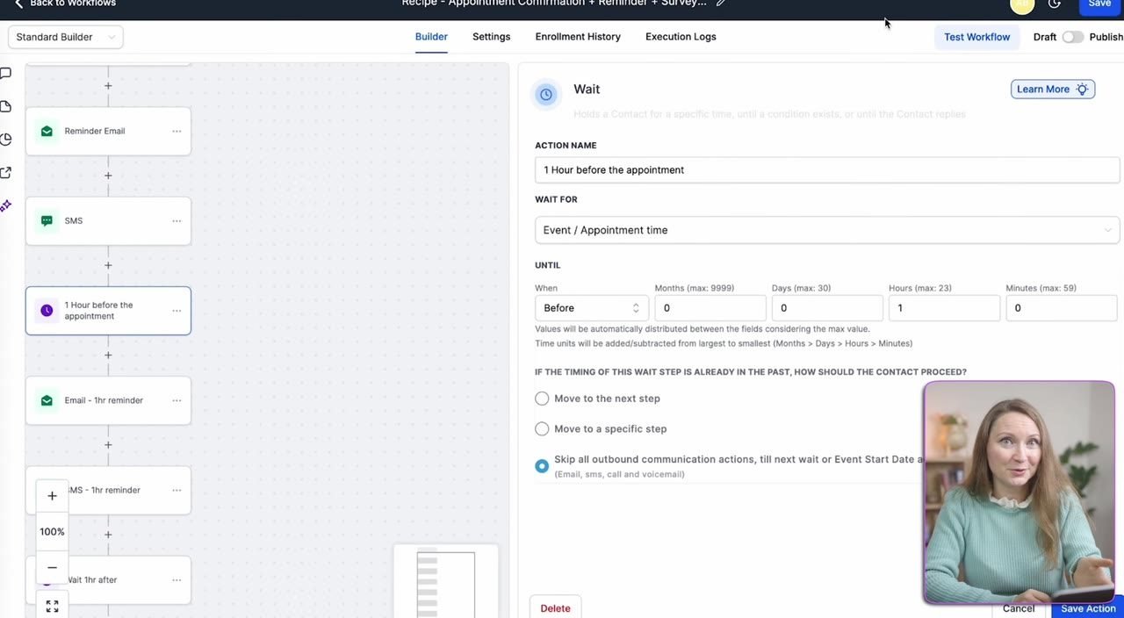
Task: Click the Cancel button
Action: 1019,608
